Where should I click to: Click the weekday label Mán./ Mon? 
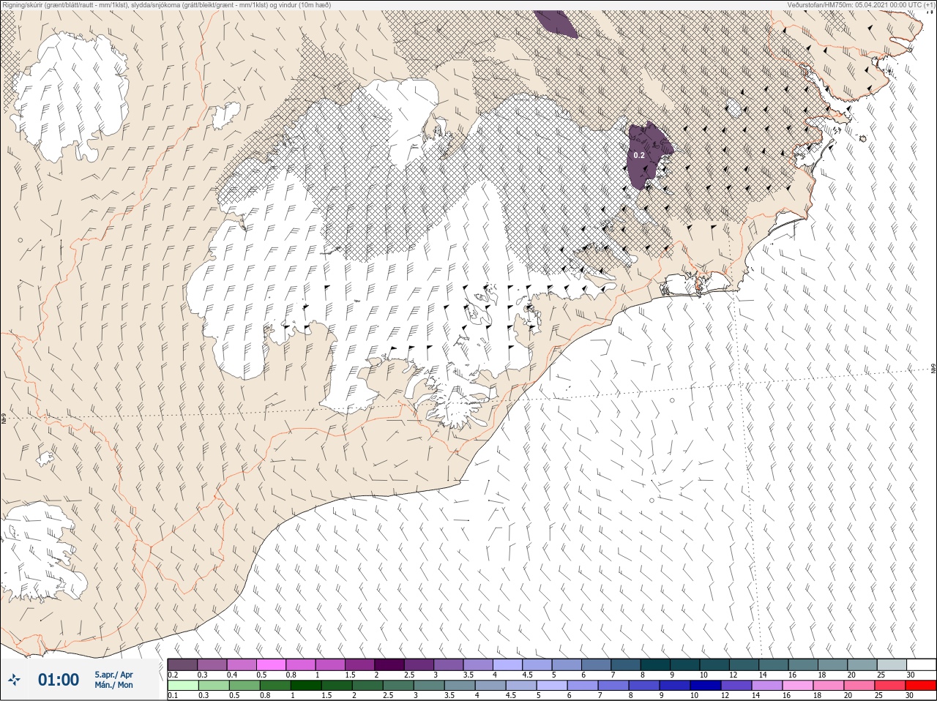coord(113,685)
